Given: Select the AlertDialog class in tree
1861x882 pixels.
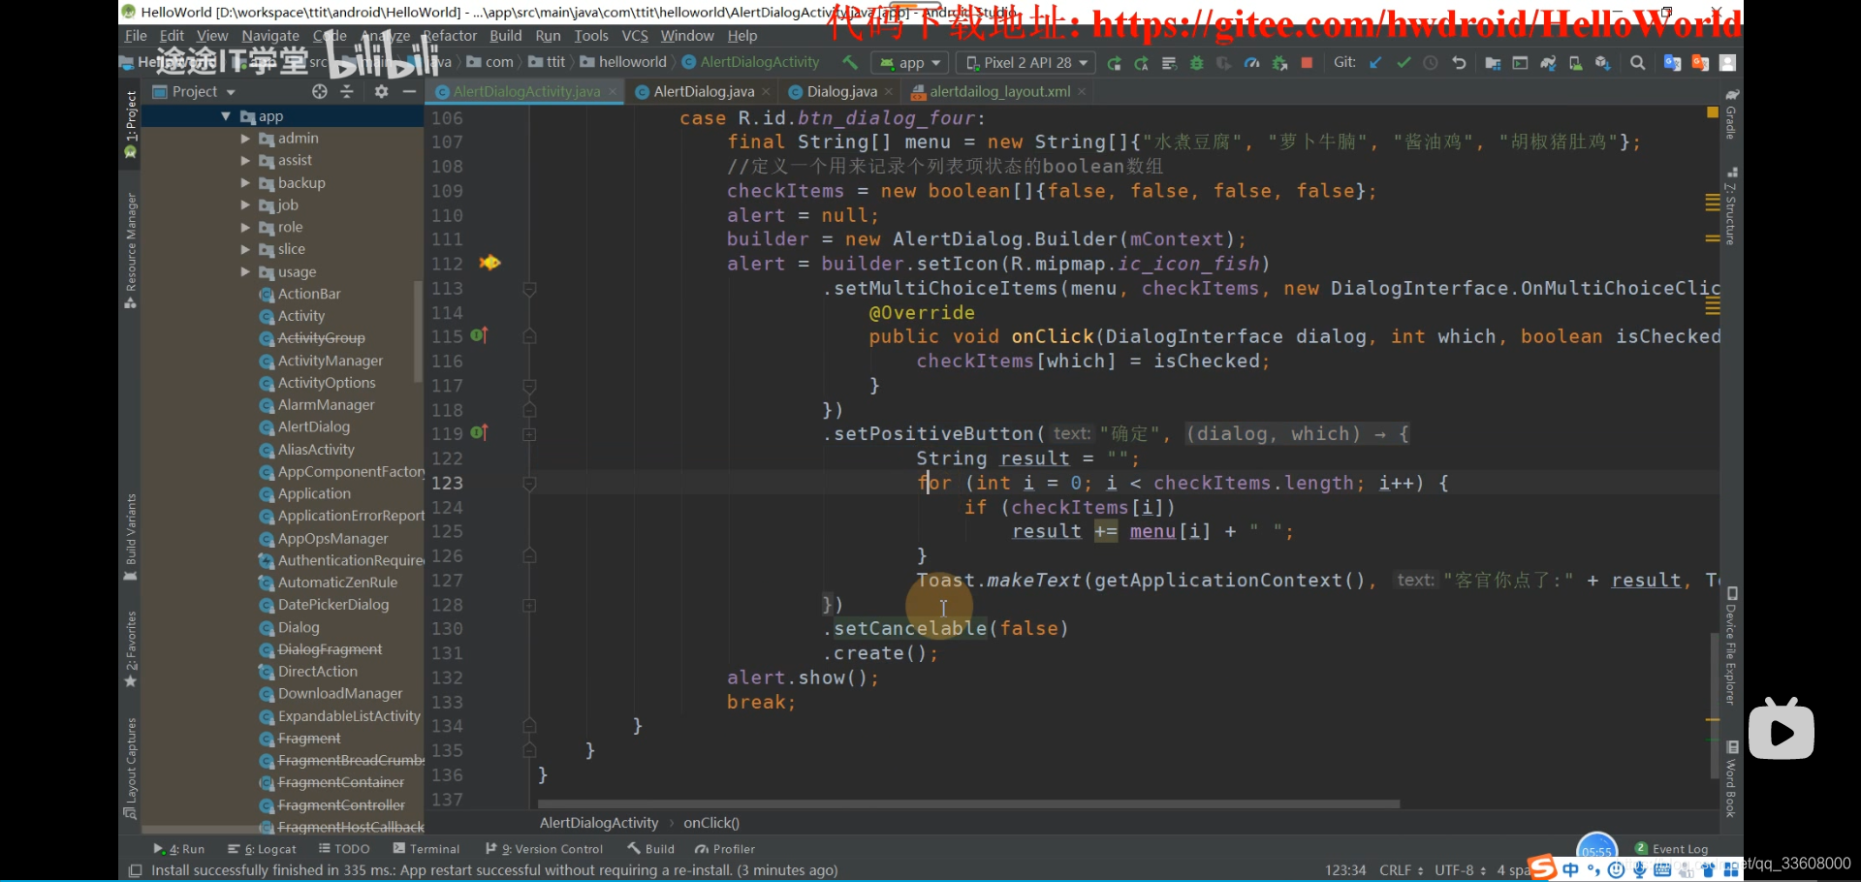Looking at the screenshot, I should (x=313, y=426).
